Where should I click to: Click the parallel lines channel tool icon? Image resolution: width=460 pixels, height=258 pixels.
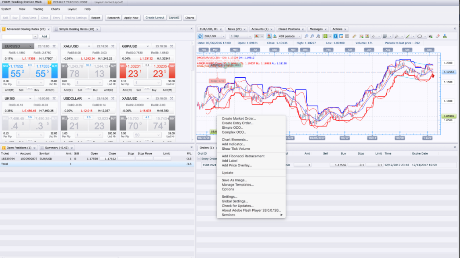(x=373, y=36)
